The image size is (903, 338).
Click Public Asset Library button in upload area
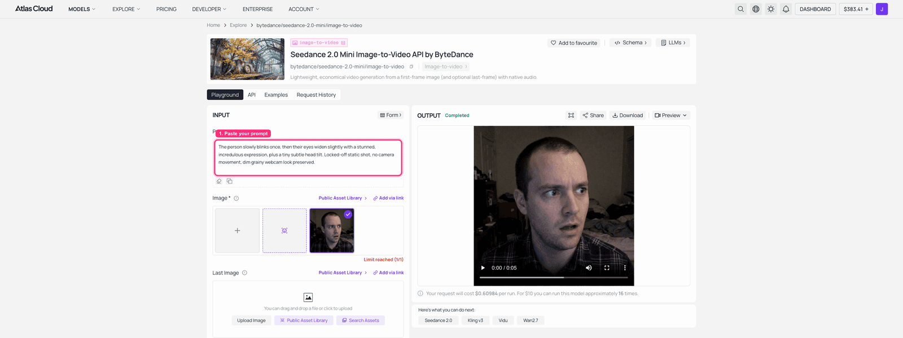[x=304, y=321]
